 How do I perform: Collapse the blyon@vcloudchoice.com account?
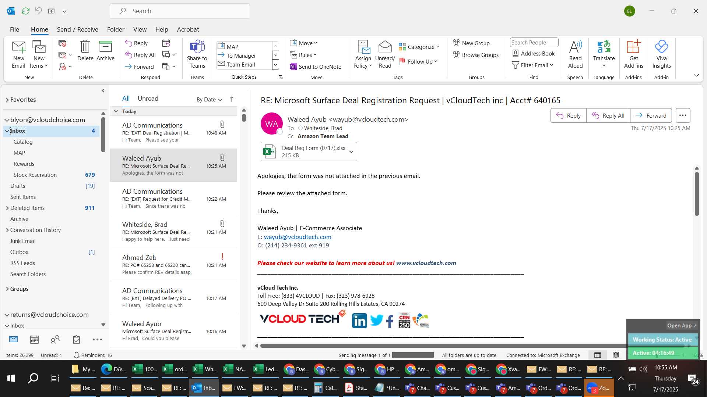7,120
